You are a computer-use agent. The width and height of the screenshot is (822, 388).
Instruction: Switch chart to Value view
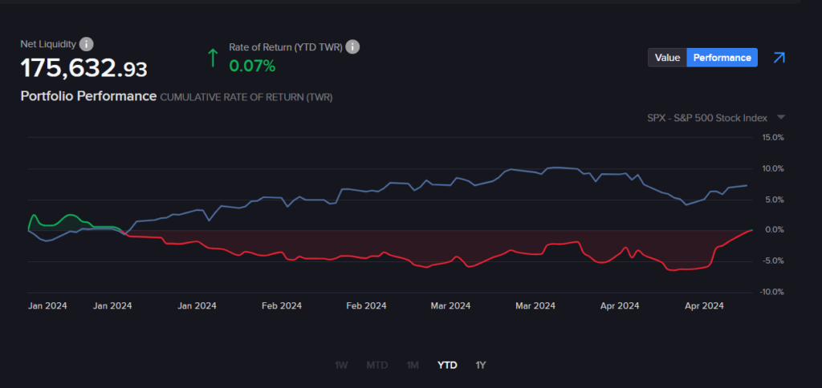(x=667, y=58)
